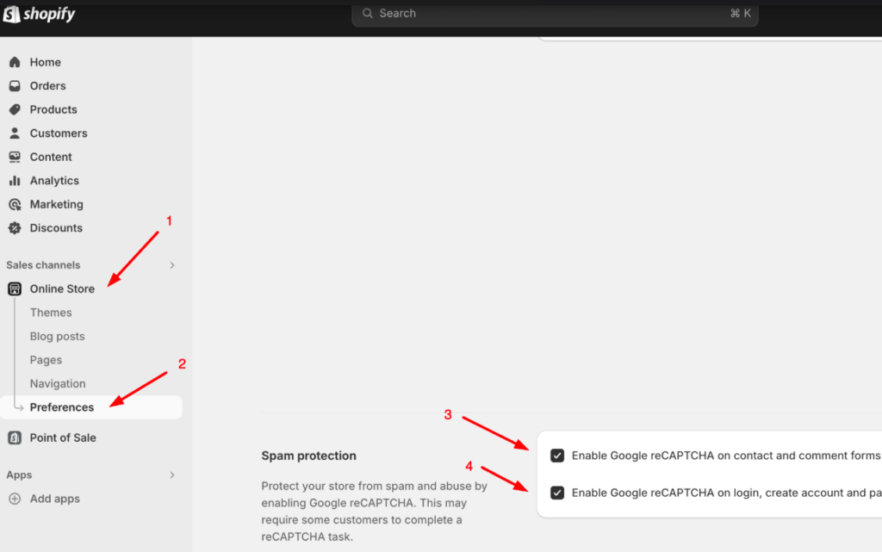This screenshot has width=882, height=552.
Task: Click the Add apps link
Action: coord(54,499)
